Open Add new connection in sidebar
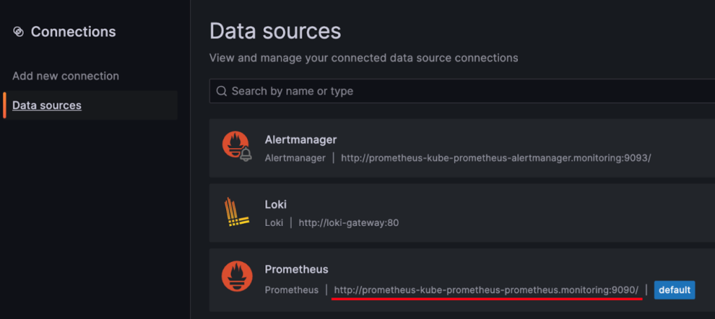 coord(66,76)
